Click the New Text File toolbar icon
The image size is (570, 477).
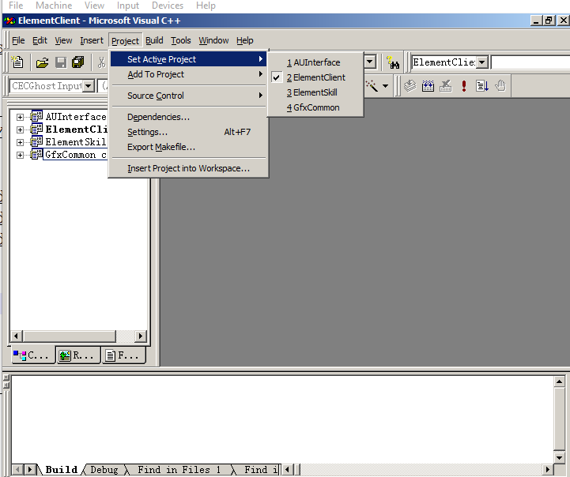click(17, 62)
